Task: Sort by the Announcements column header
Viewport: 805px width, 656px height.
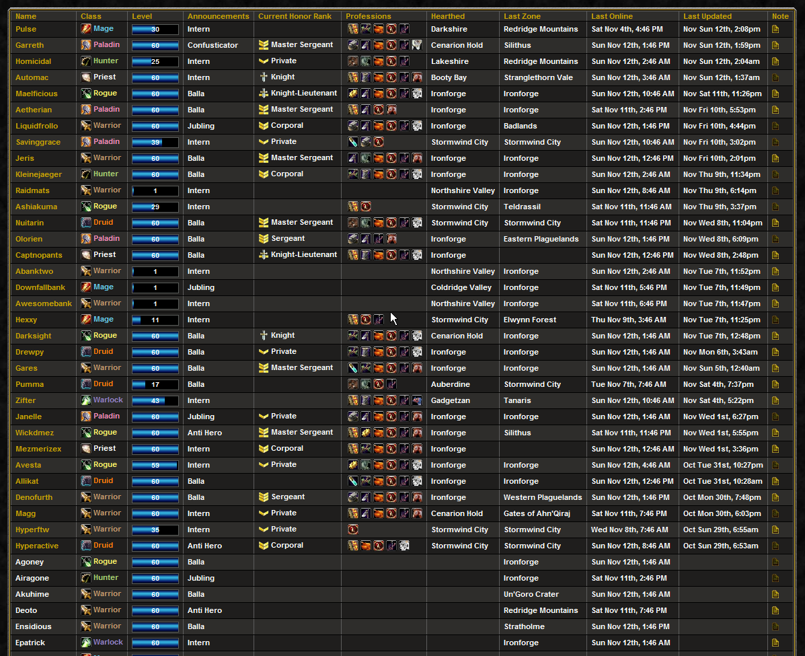Action: pos(218,16)
